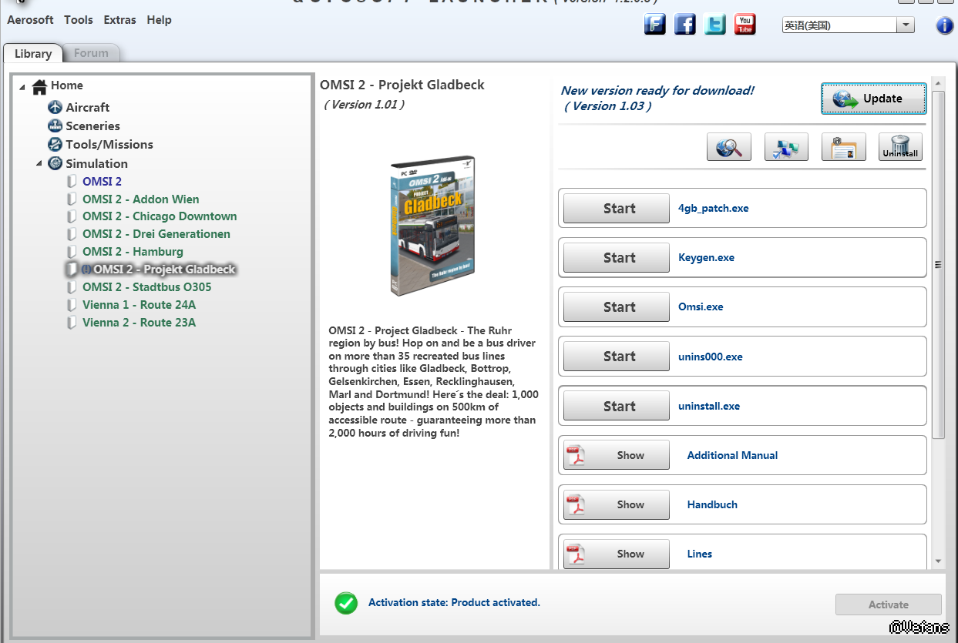Click the 'OMSI 2 - Projekt Gladbeck' title heading
The width and height of the screenshot is (958, 643).
coord(402,85)
